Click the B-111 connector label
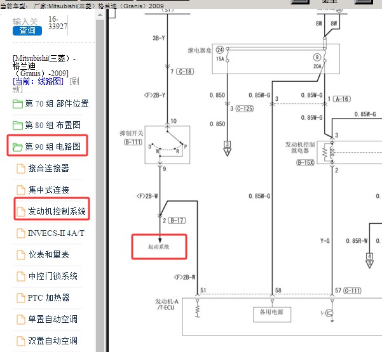 click(133, 142)
